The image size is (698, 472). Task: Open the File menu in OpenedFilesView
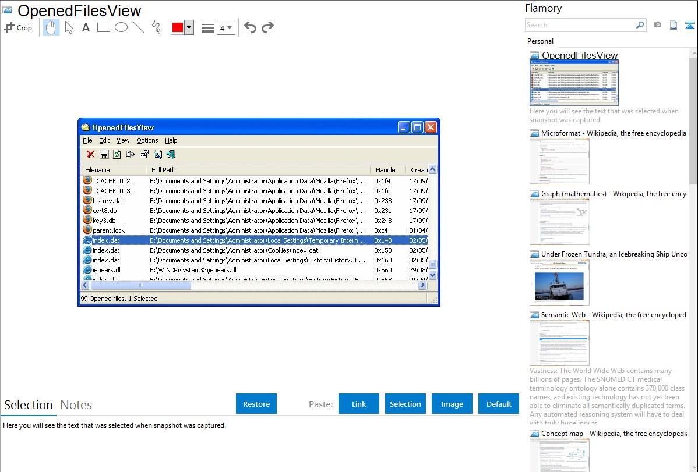[88, 140]
